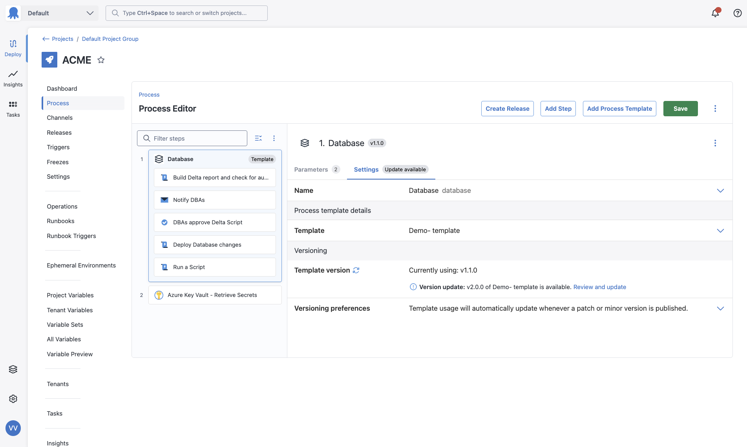The image size is (747, 447).
Task: Favorite ACME by clicking the star
Action: [x=101, y=60]
